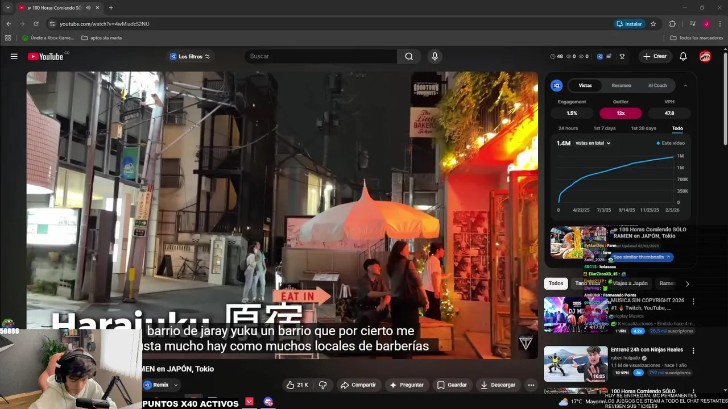Go to the YouTube home logo
The image size is (728, 409).
45,56
